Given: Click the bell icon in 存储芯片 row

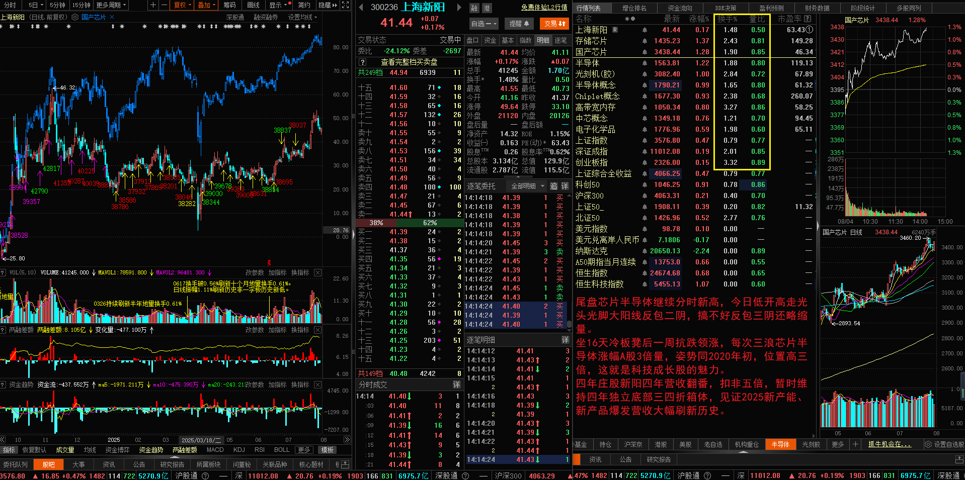Looking at the screenshot, I should point(645,41).
